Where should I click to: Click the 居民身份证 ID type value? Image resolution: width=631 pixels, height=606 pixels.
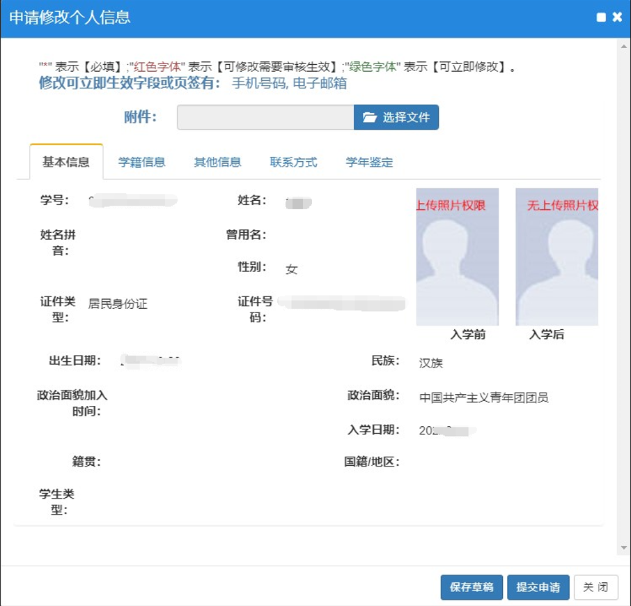(x=118, y=304)
